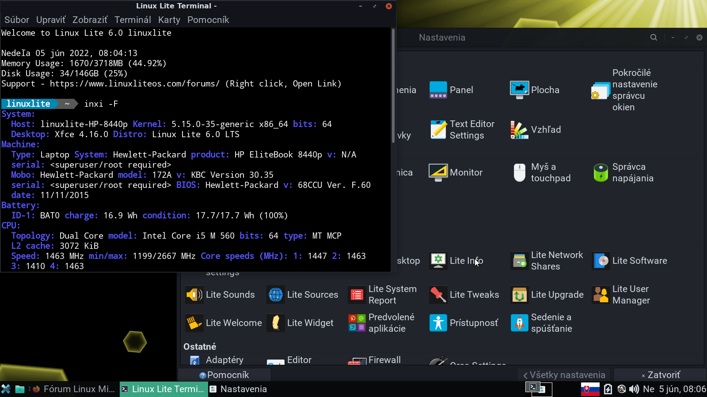
Task: Click Všetky nastavenia back button
Action: [x=564, y=375]
